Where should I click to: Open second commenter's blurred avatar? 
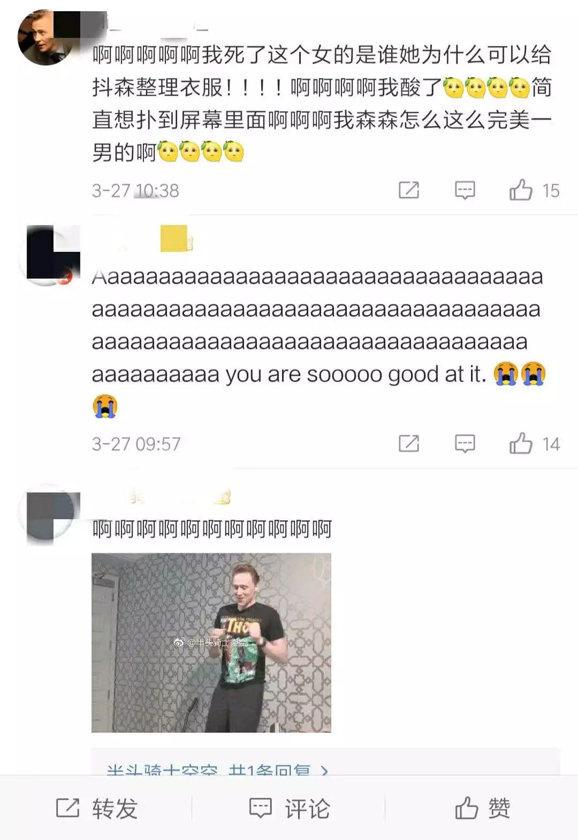(49, 255)
